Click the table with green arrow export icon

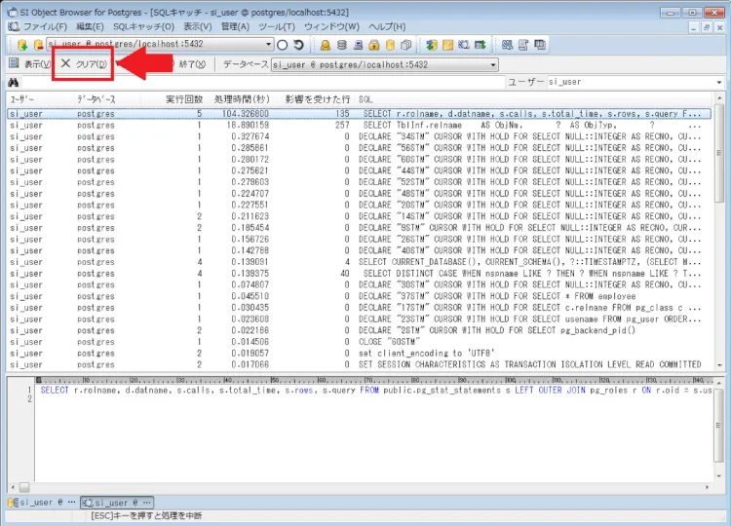[480, 45]
